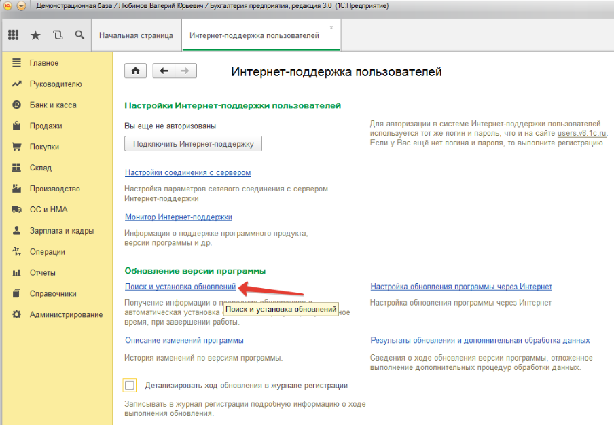The image size is (614, 425).
Task: Click the search magnifier icon
Action: (x=79, y=35)
